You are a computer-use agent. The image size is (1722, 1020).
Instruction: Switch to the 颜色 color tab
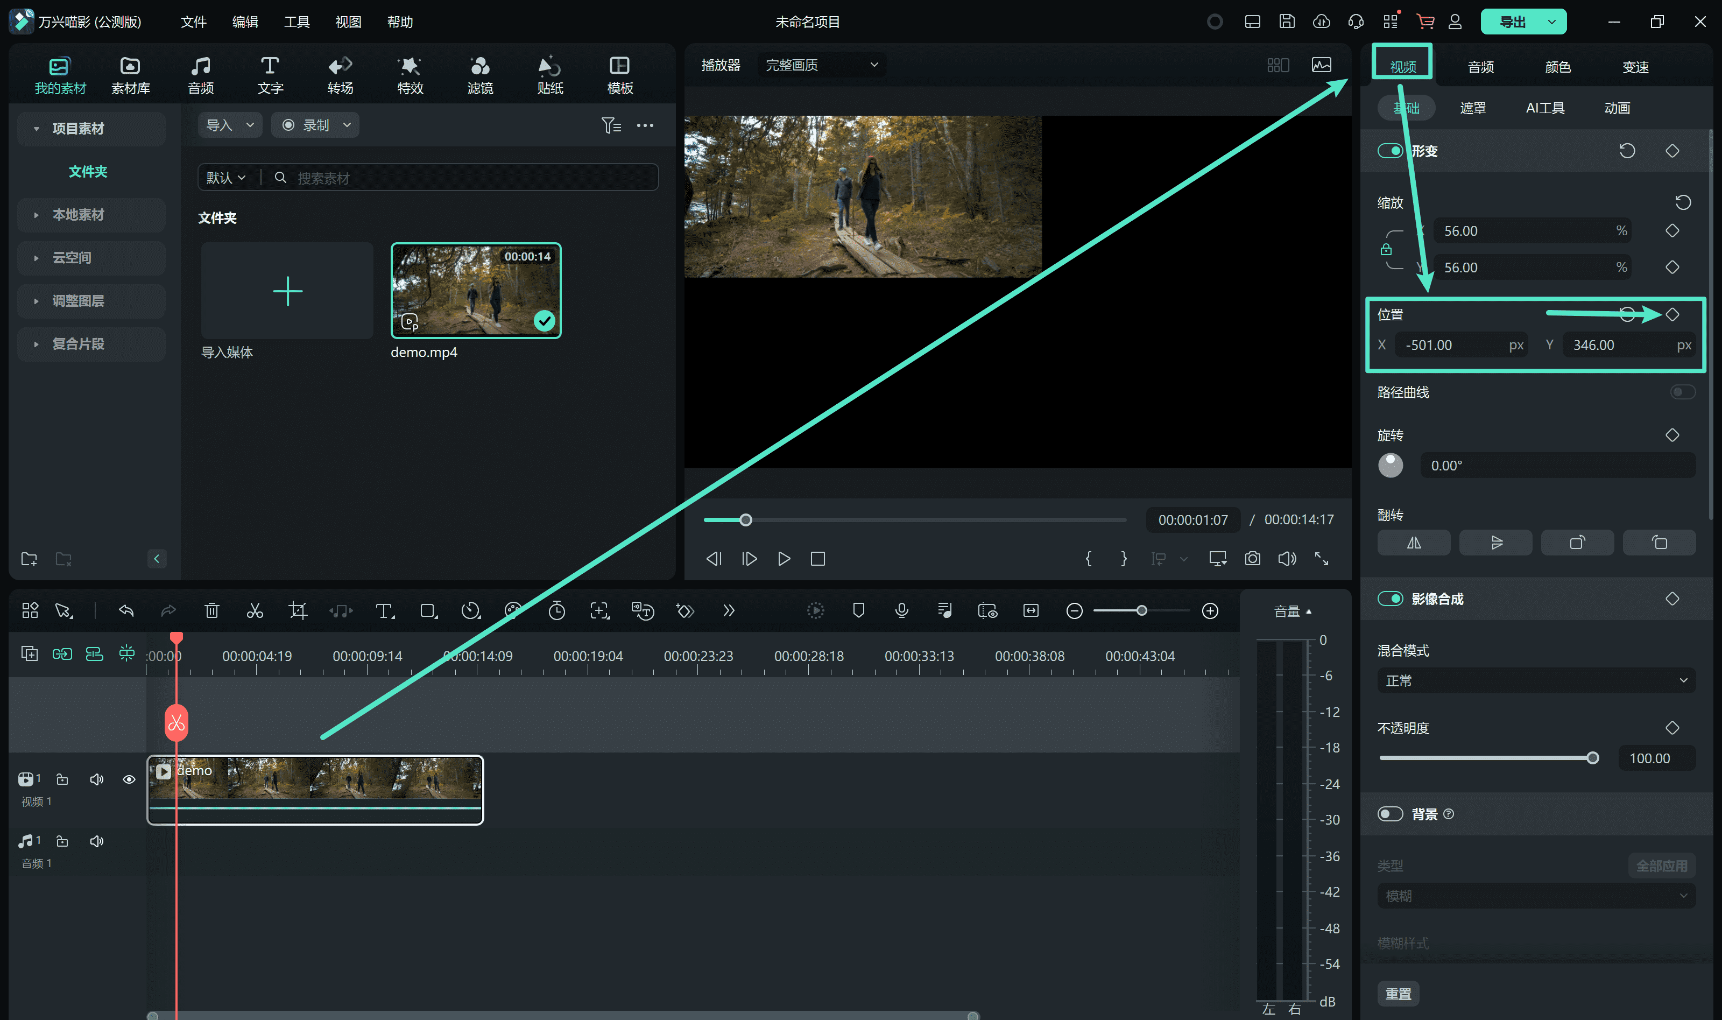[1558, 67]
